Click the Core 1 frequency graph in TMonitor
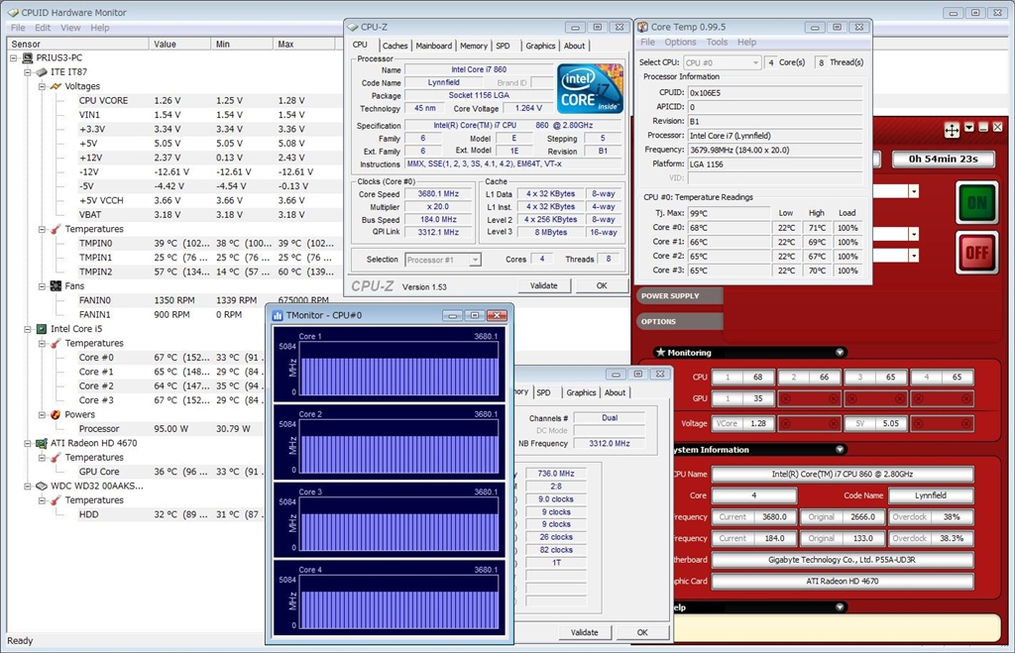This screenshot has width=1015, height=653. [x=398, y=371]
